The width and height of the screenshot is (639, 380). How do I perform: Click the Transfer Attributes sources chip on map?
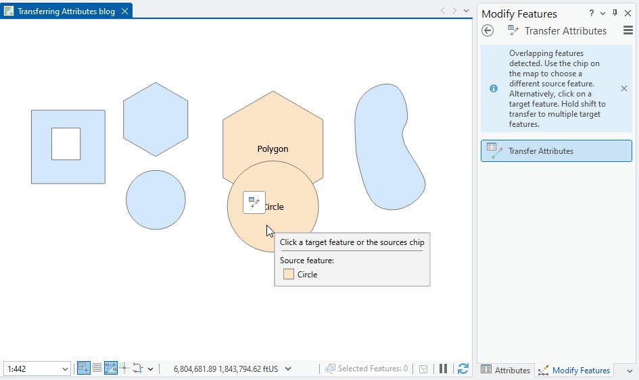[x=254, y=202]
